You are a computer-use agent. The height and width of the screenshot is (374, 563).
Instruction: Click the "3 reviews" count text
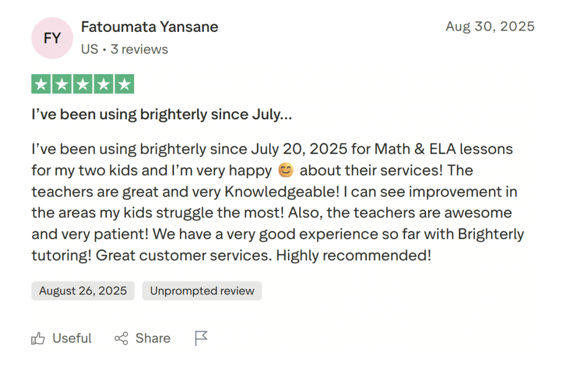pos(139,49)
